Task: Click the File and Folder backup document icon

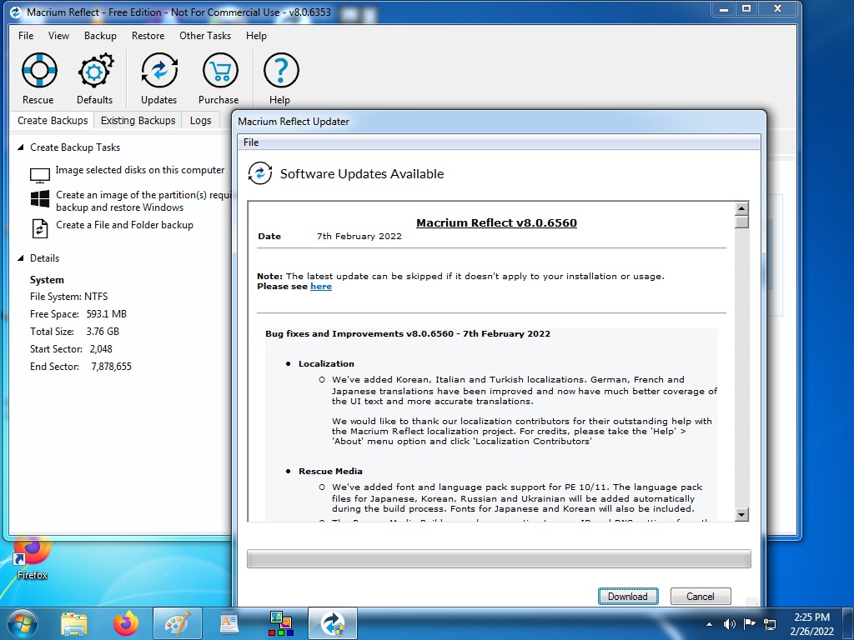Action: pyautogui.click(x=40, y=228)
